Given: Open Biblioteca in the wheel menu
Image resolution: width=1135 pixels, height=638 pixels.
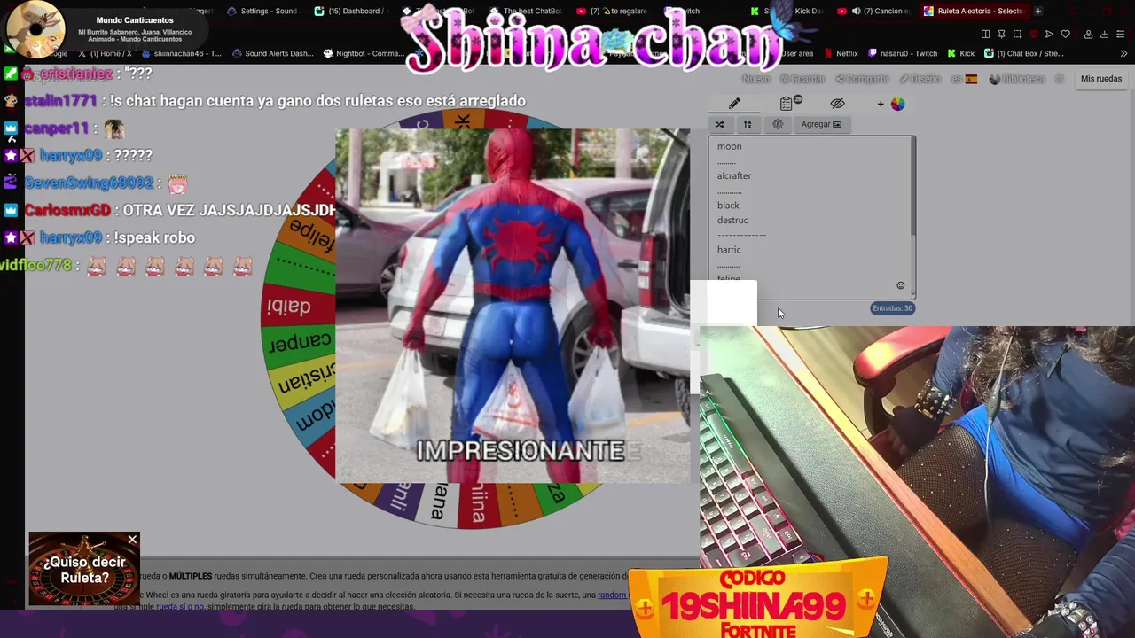Looking at the screenshot, I should click(1017, 79).
